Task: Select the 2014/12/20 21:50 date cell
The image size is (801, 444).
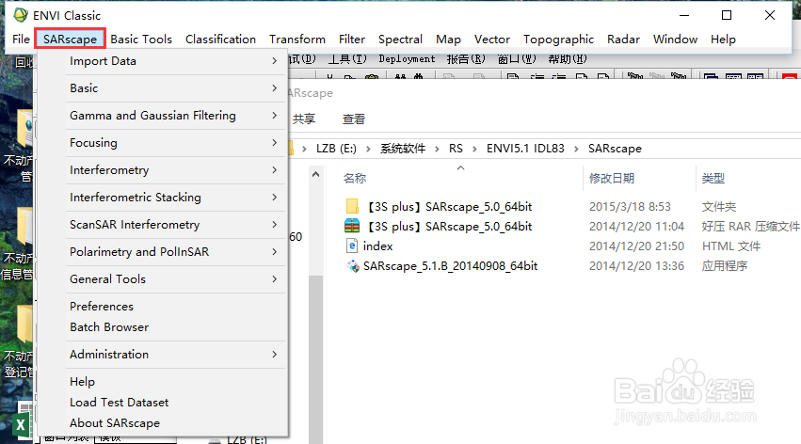Action: pos(636,246)
